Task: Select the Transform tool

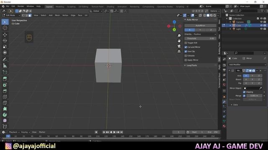Action: point(5,52)
